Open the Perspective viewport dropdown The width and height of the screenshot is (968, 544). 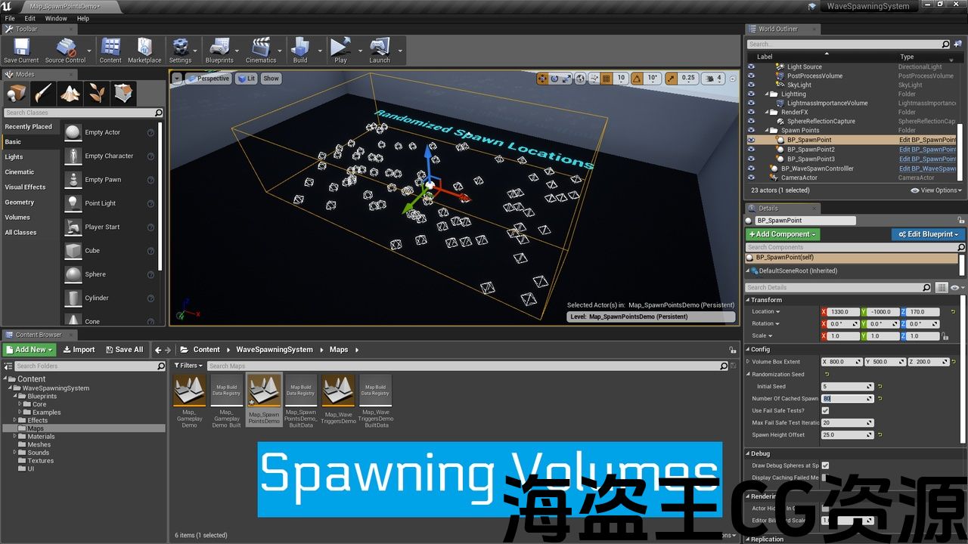pyautogui.click(x=209, y=79)
